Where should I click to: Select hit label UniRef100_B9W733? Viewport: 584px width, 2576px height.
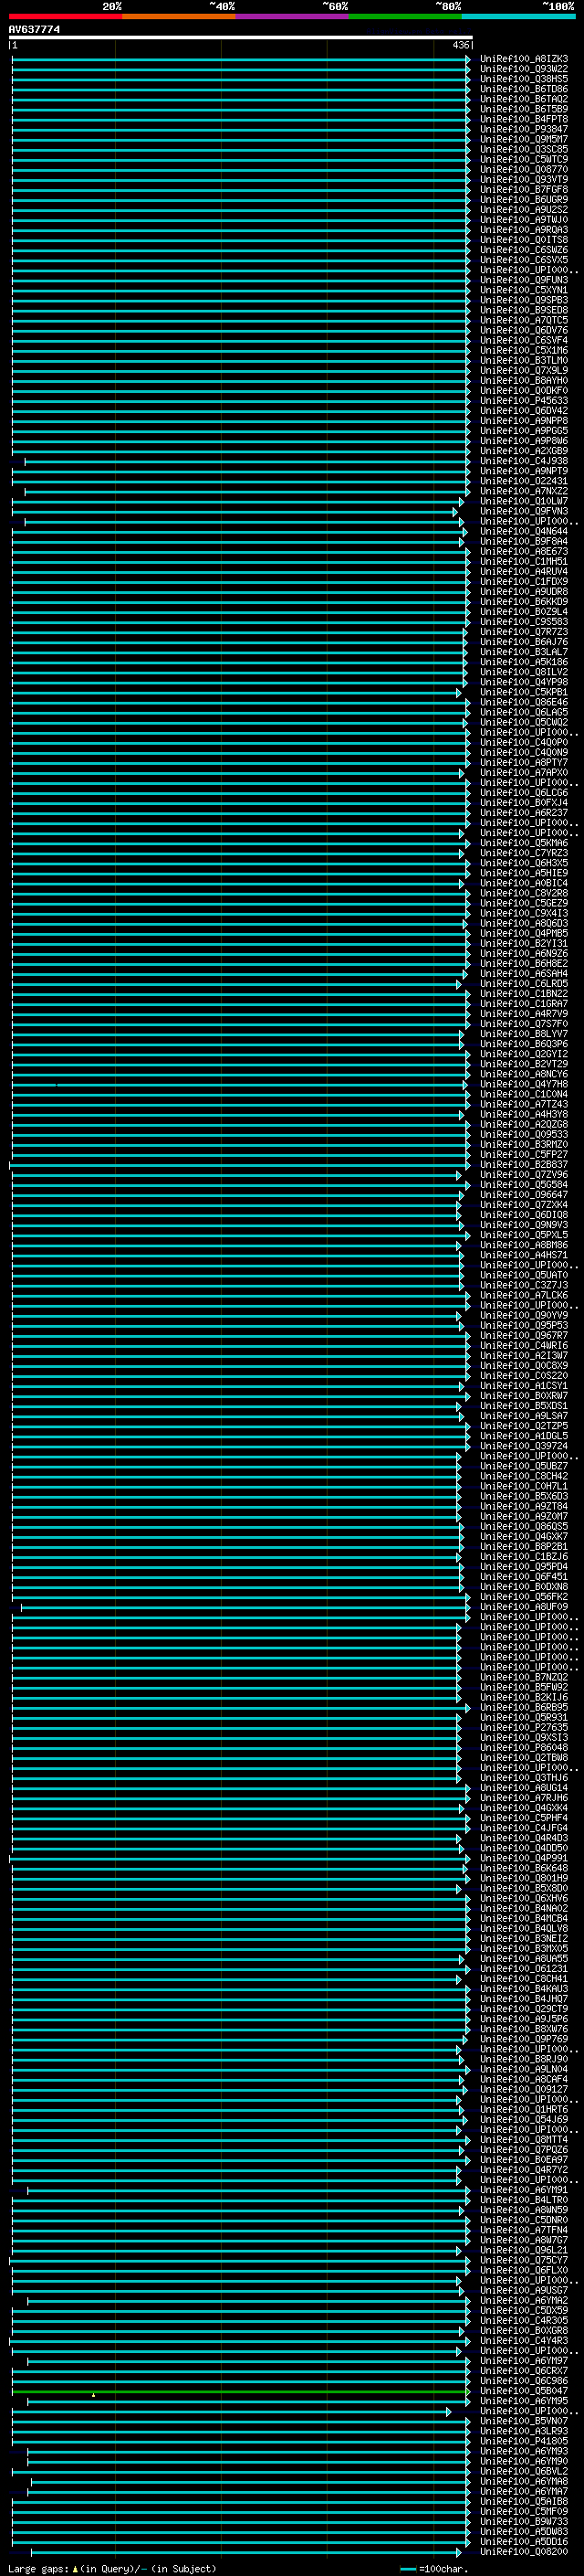click(x=524, y=2521)
